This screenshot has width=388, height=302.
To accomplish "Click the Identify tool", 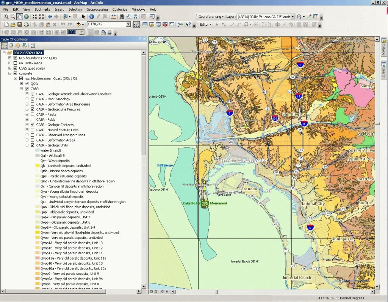I will (91, 17).
